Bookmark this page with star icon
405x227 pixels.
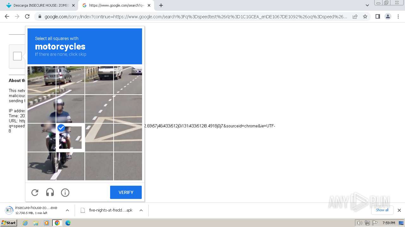[x=365, y=16]
